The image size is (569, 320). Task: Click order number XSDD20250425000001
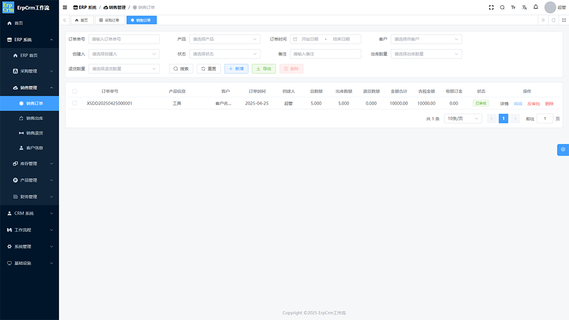coord(109,103)
